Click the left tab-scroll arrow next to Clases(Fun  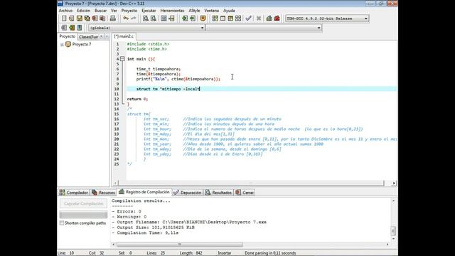click(101, 36)
